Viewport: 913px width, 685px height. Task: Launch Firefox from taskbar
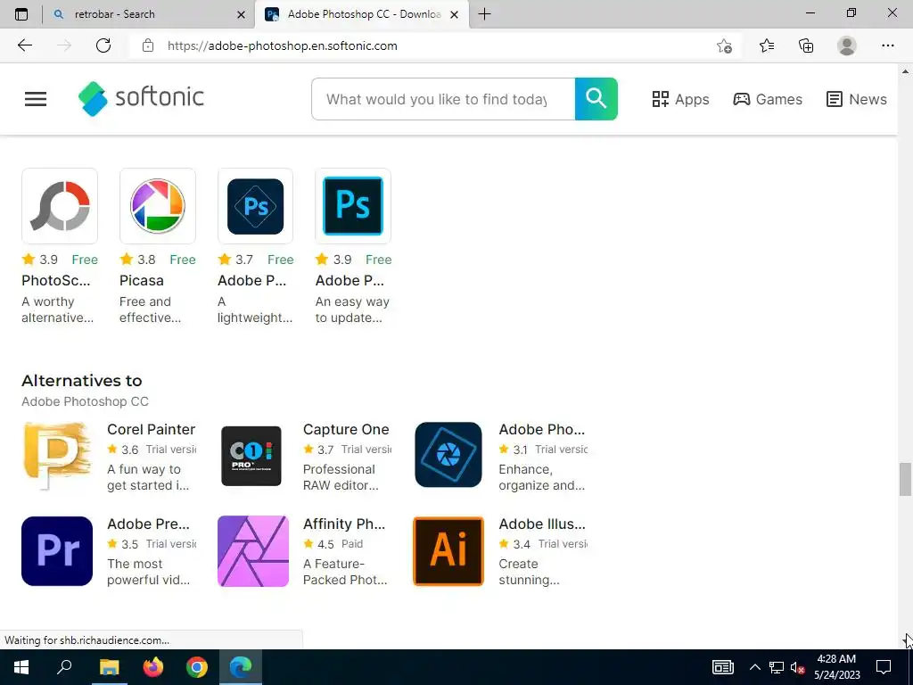[x=153, y=667]
